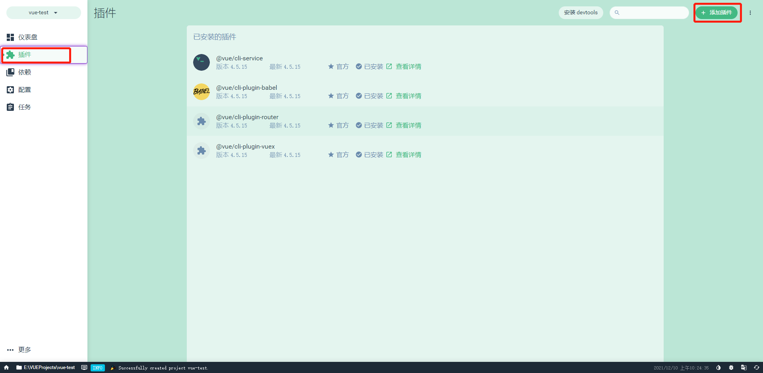This screenshot has height=373, width=763.
Task: Click the 依赖 book stack icon
Action: pyautogui.click(x=10, y=72)
